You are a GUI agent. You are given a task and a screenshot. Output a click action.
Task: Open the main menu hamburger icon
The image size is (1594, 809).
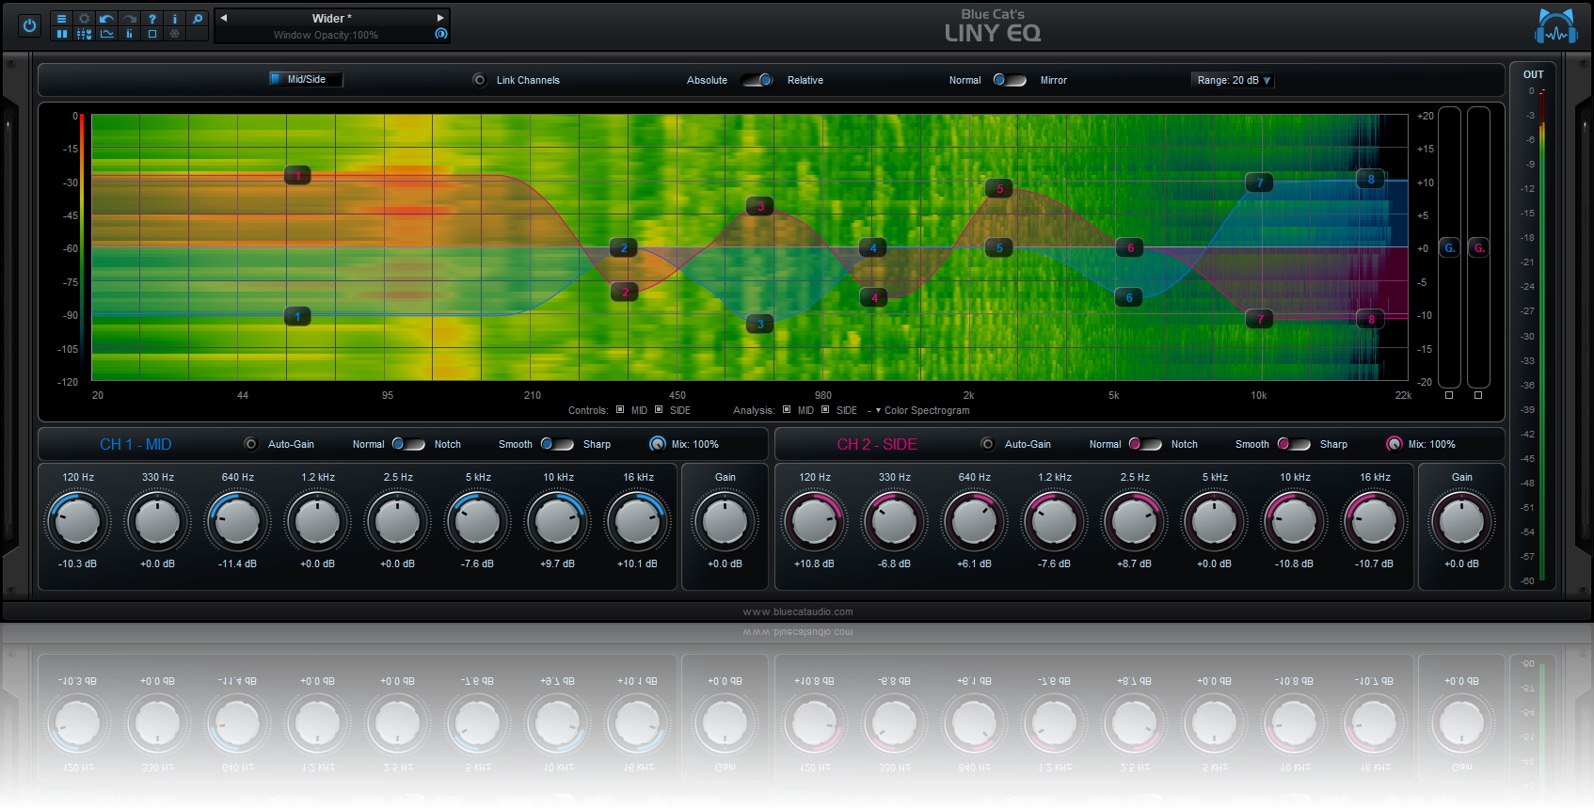(61, 19)
